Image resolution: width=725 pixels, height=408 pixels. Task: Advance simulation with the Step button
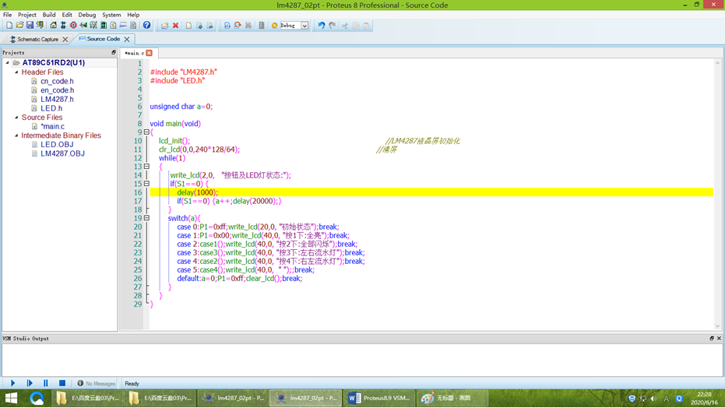click(30, 383)
